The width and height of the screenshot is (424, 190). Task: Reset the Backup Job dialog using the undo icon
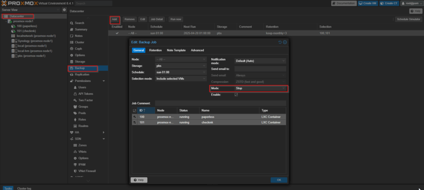(x=280, y=42)
